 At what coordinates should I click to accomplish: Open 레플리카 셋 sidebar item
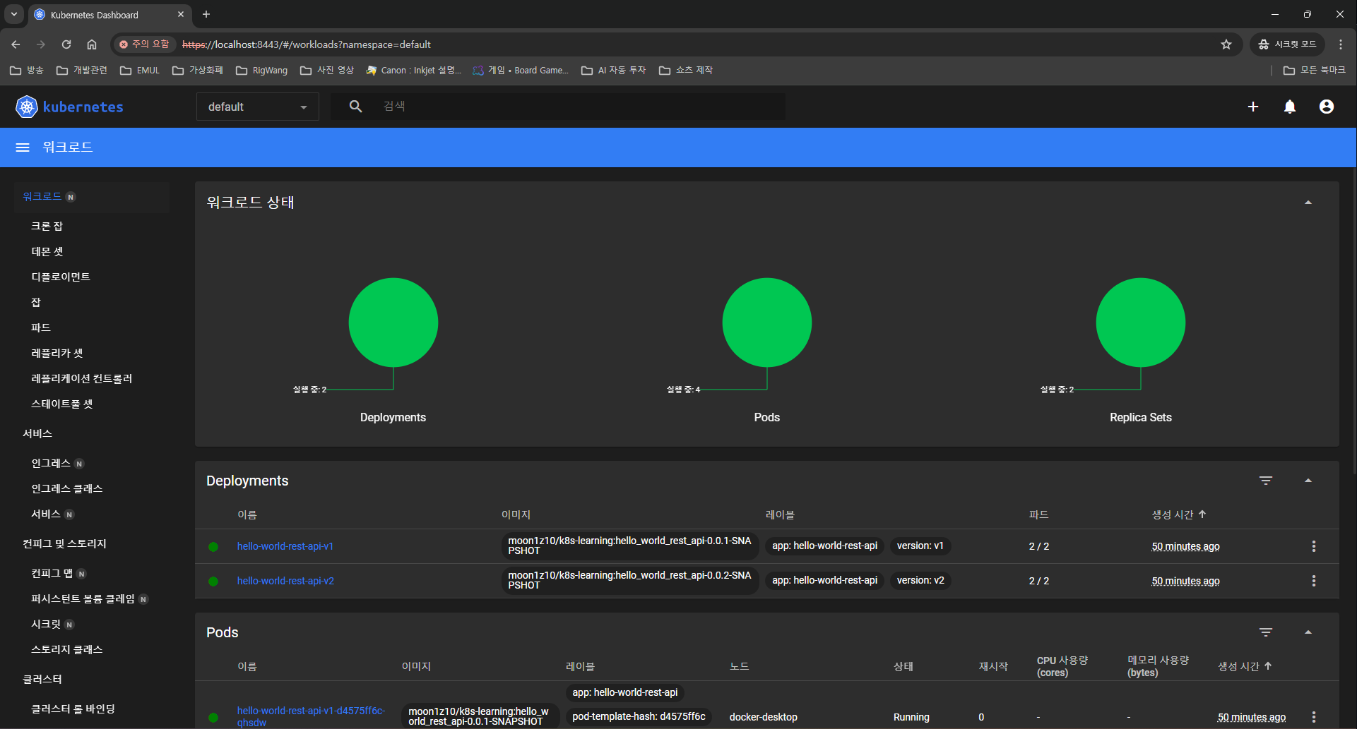click(x=57, y=353)
